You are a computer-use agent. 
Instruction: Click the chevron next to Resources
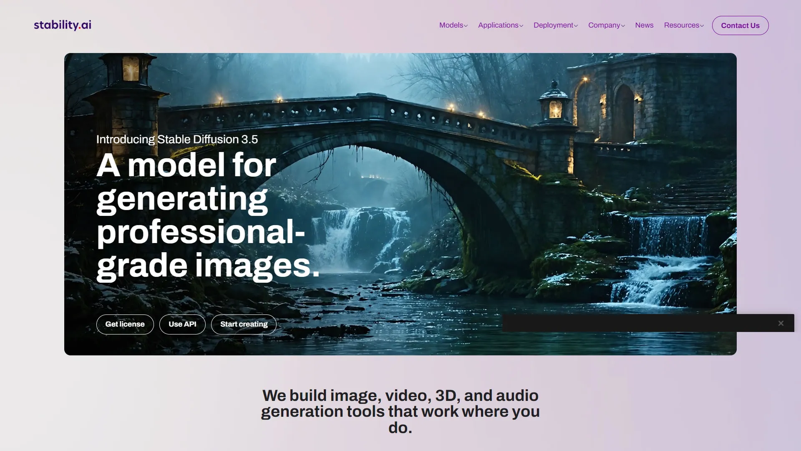click(702, 26)
